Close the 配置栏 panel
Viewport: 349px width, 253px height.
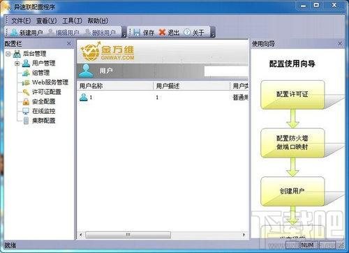click(69, 44)
